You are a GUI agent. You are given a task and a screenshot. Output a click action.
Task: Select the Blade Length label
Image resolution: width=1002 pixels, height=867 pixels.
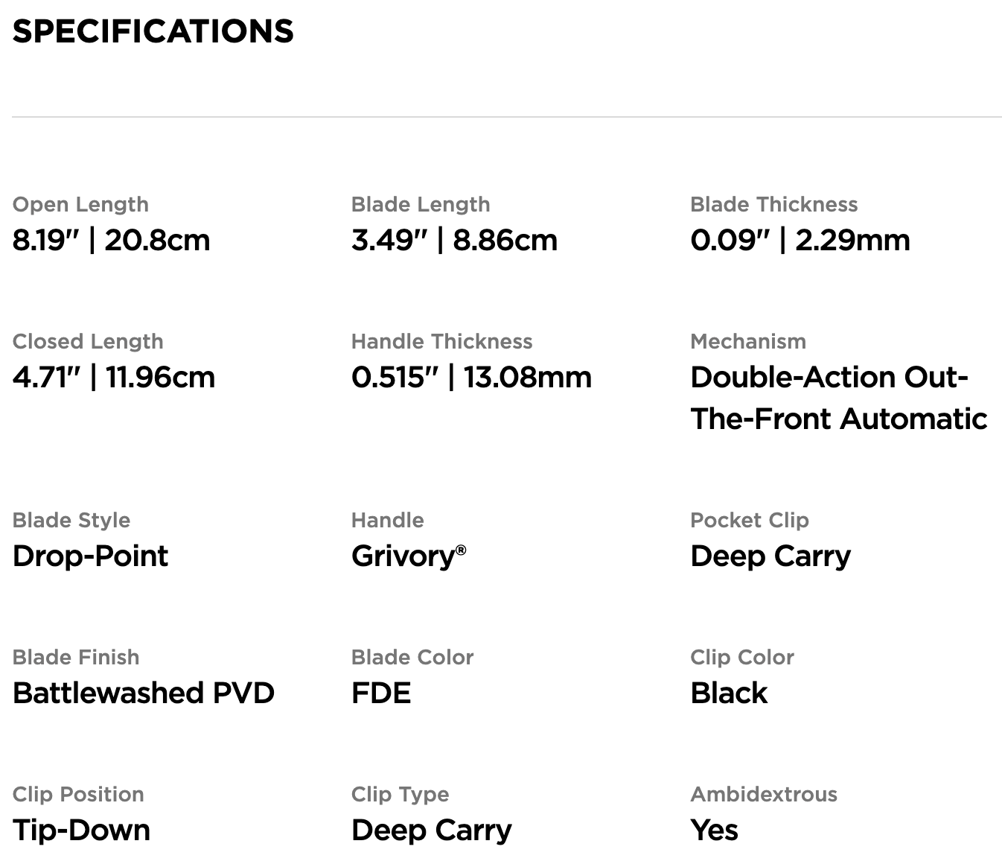coord(421,205)
